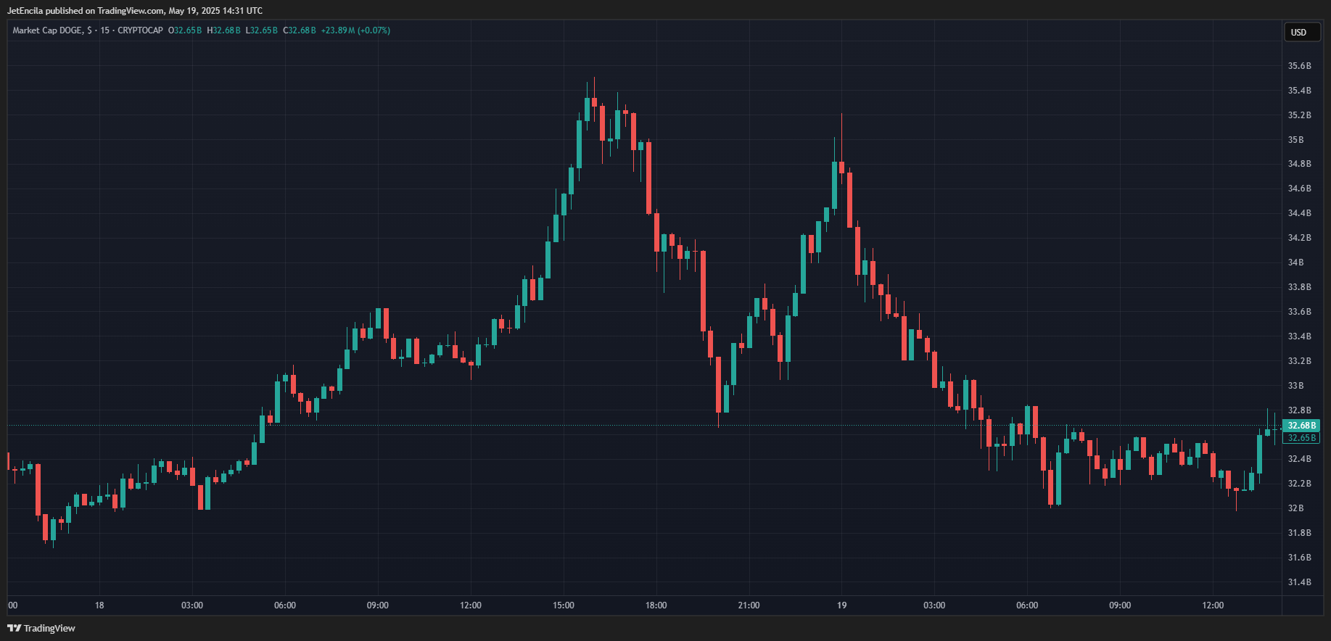Viewport: 1331px width, 641px height.
Task: Click the 18:00 time axis label
Action: click(656, 605)
